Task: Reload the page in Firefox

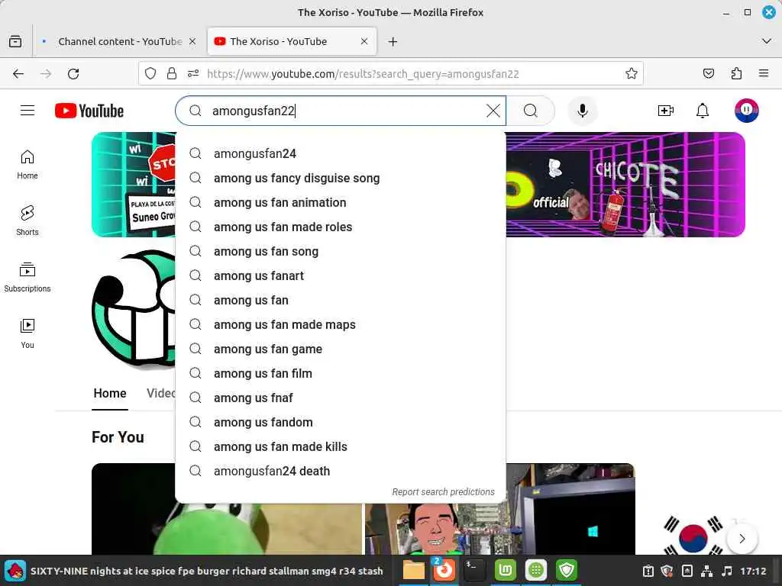Action: pyautogui.click(x=73, y=74)
